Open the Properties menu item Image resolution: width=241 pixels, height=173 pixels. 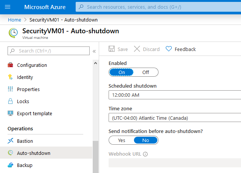coord(28,89)
